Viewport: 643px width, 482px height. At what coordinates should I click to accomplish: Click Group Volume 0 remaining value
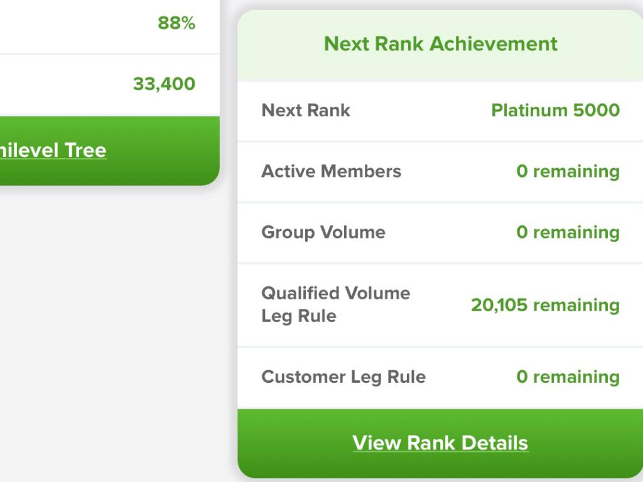coord(568,232)
